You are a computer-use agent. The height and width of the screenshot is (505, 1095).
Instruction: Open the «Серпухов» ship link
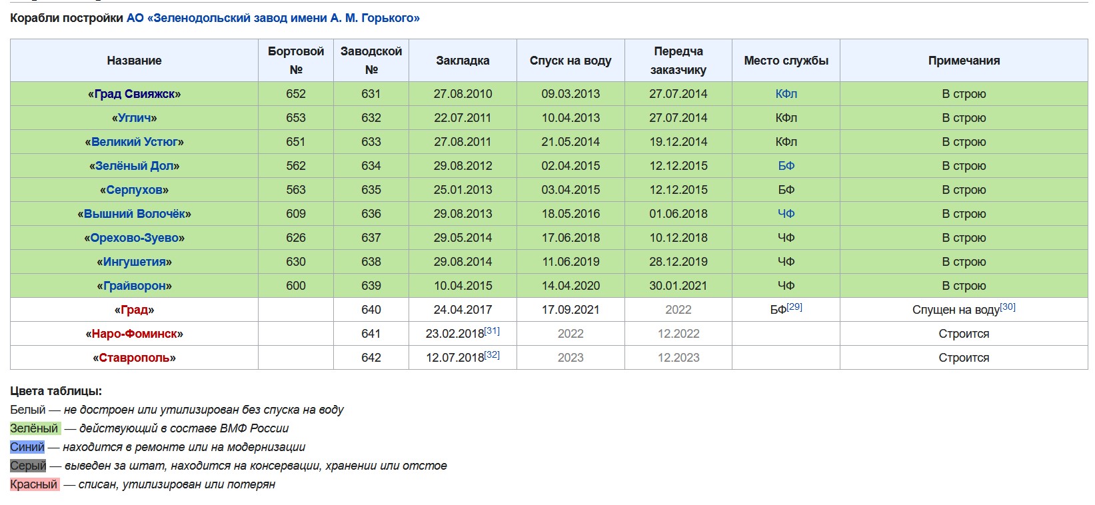click(x=135, y=190)
